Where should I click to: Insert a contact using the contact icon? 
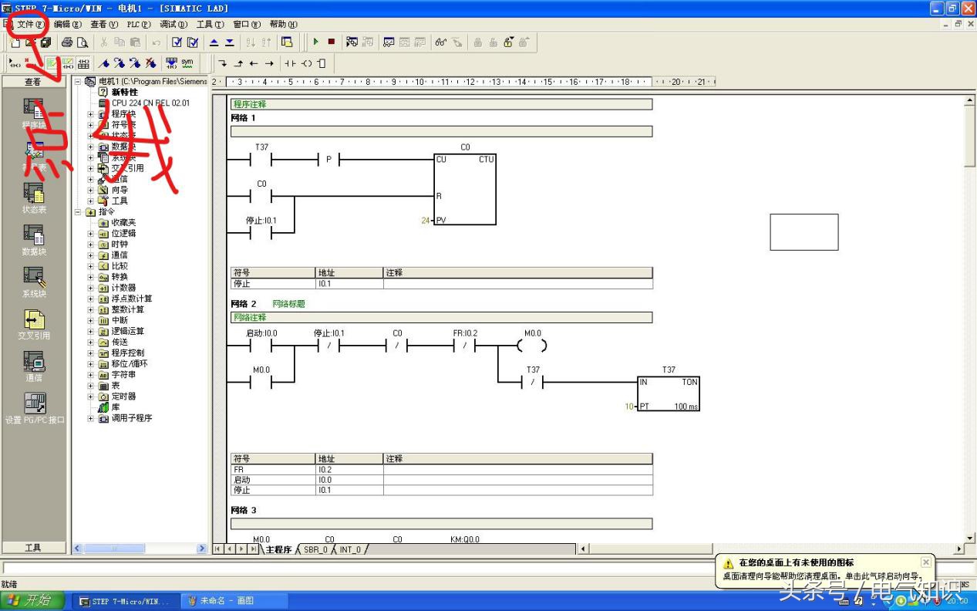[290, 63]
